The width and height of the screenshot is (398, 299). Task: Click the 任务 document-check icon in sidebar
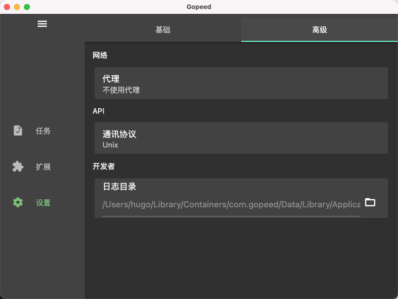[x=18, y=131]
